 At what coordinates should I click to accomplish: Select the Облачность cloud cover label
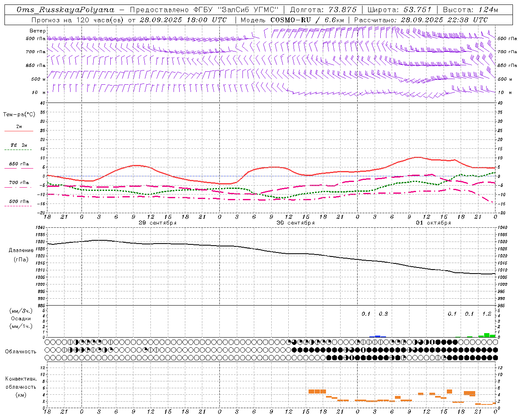coord(21,352)
